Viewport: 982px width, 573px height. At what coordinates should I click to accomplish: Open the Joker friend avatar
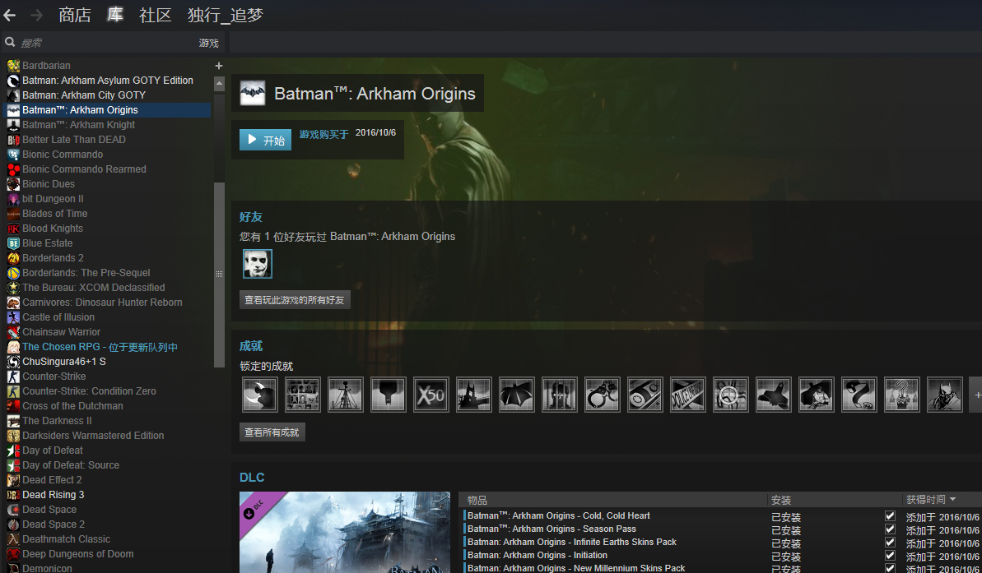pos(258,263)
